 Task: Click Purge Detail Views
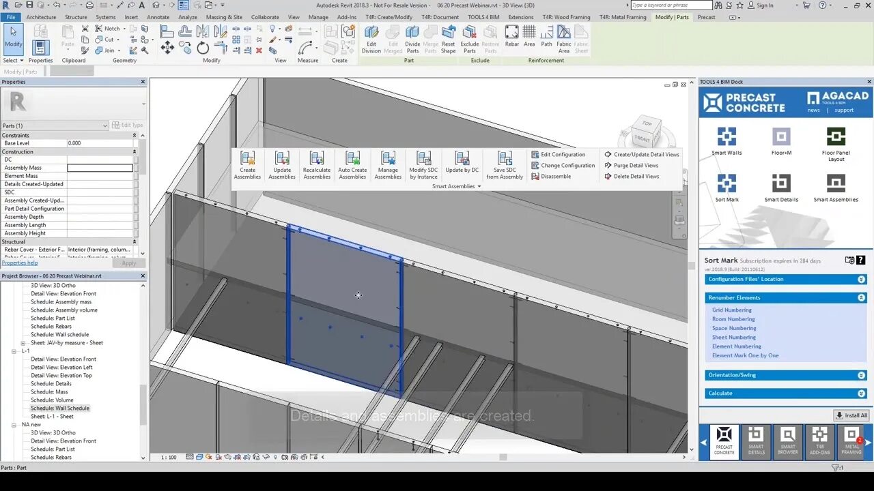pyautogui.click(x=631, y=165)
